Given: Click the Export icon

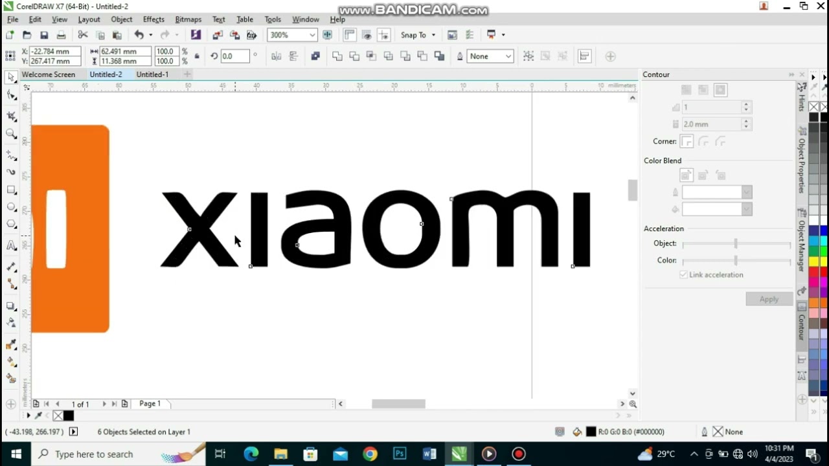Looking at the screenshot, I should click(234, 35).
